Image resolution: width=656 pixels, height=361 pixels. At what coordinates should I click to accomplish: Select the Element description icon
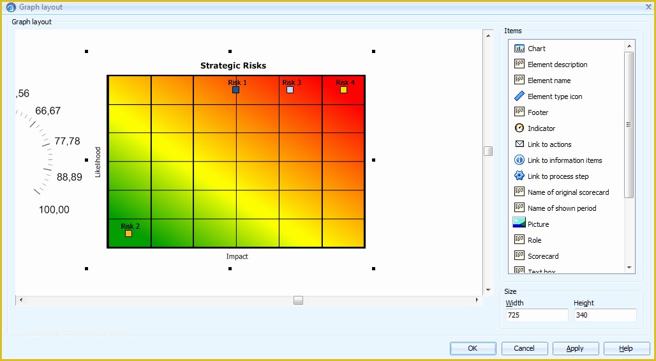(x=519, y=64)
